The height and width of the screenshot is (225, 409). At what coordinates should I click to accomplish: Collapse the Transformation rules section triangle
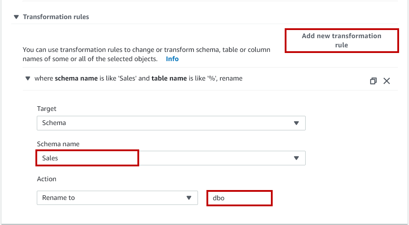[x=16, y=17]
